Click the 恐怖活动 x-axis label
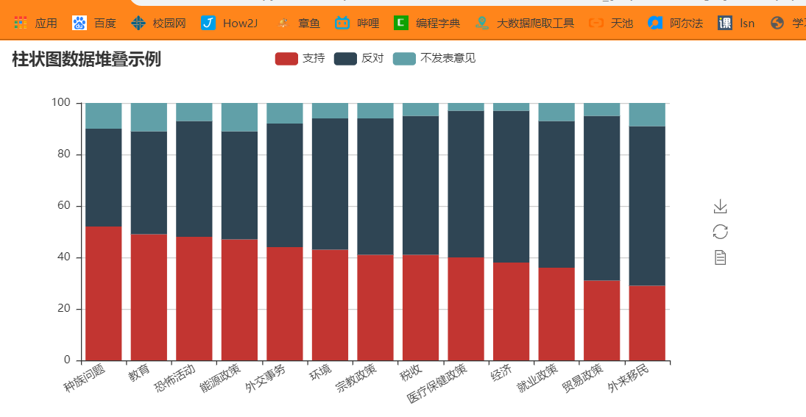Screen dimensions: 806x417 175,379
